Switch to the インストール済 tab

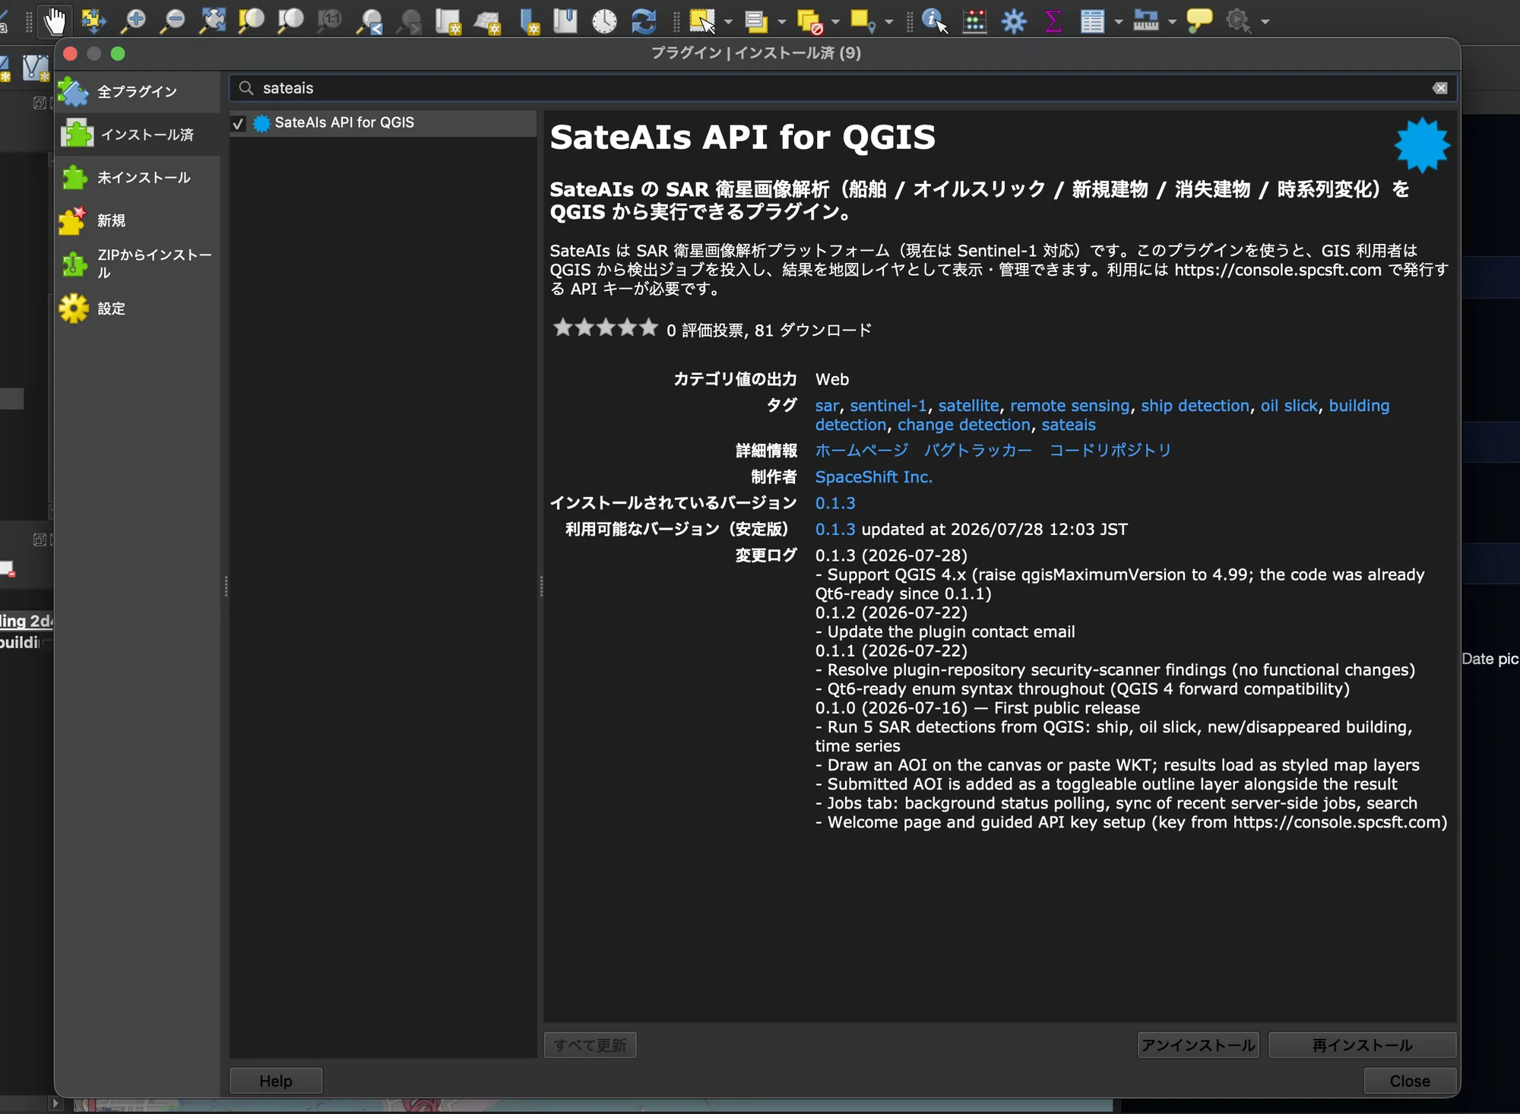click(138, 135)
